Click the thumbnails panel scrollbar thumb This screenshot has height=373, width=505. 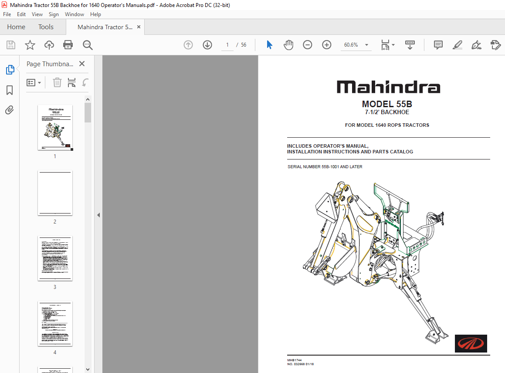88,113
